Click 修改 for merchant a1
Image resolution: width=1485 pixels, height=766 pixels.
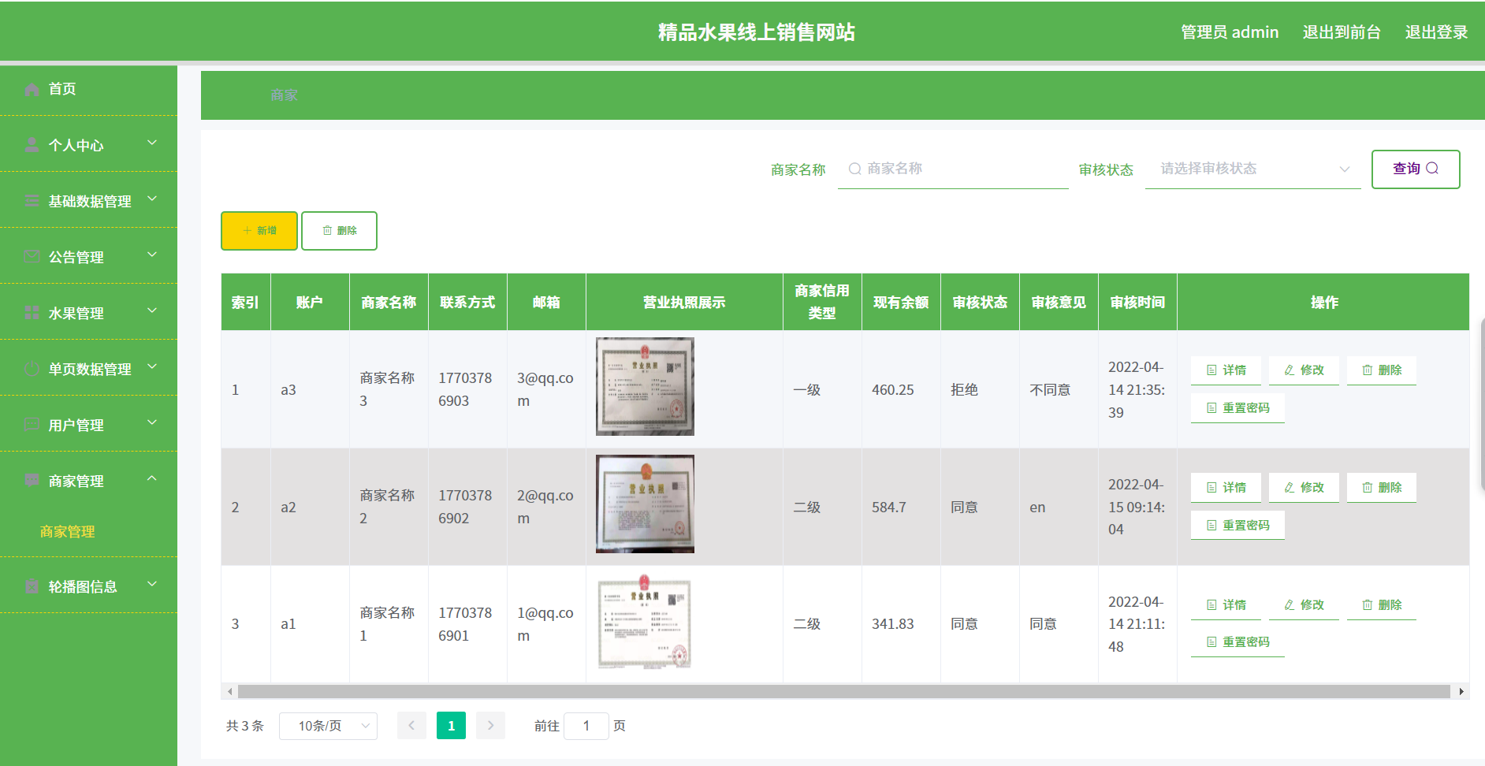[x=1304, y=605]
